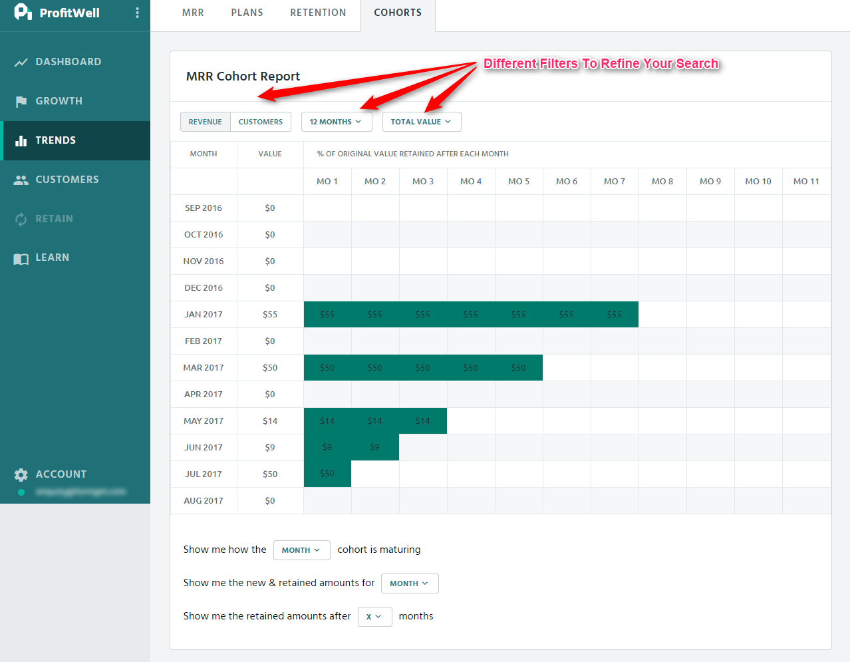The height and width of the screenshot is (662, 850).
Task: Click the $14 value for May 2017
Action: point(270,421)
